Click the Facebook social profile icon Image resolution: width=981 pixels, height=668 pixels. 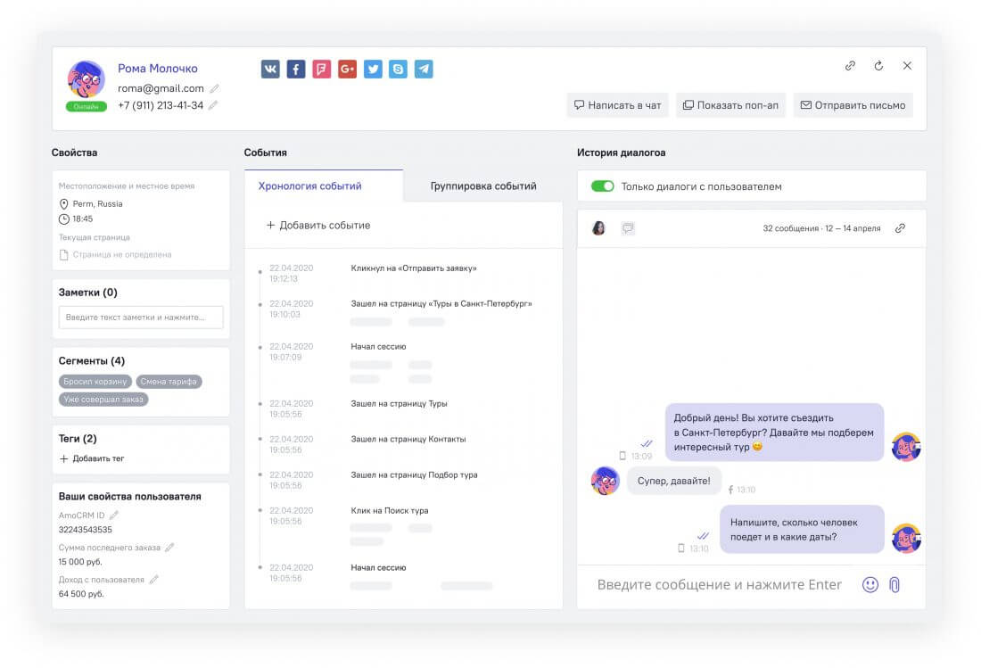pyautogui.click(x=296, y=69)
